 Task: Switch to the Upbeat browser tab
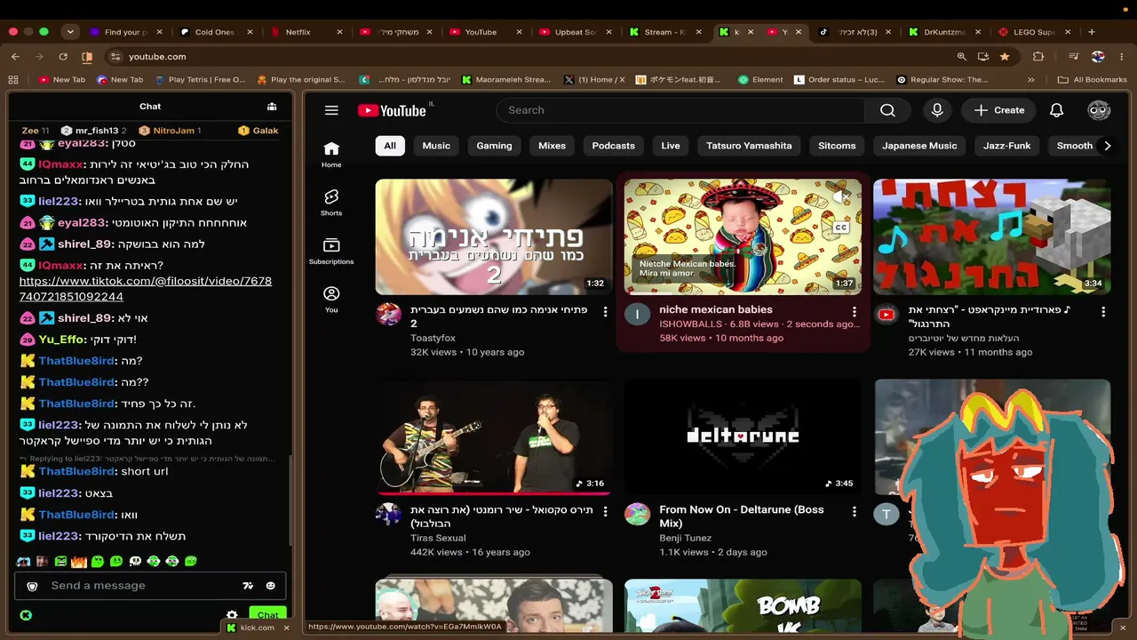click(575, 32)
